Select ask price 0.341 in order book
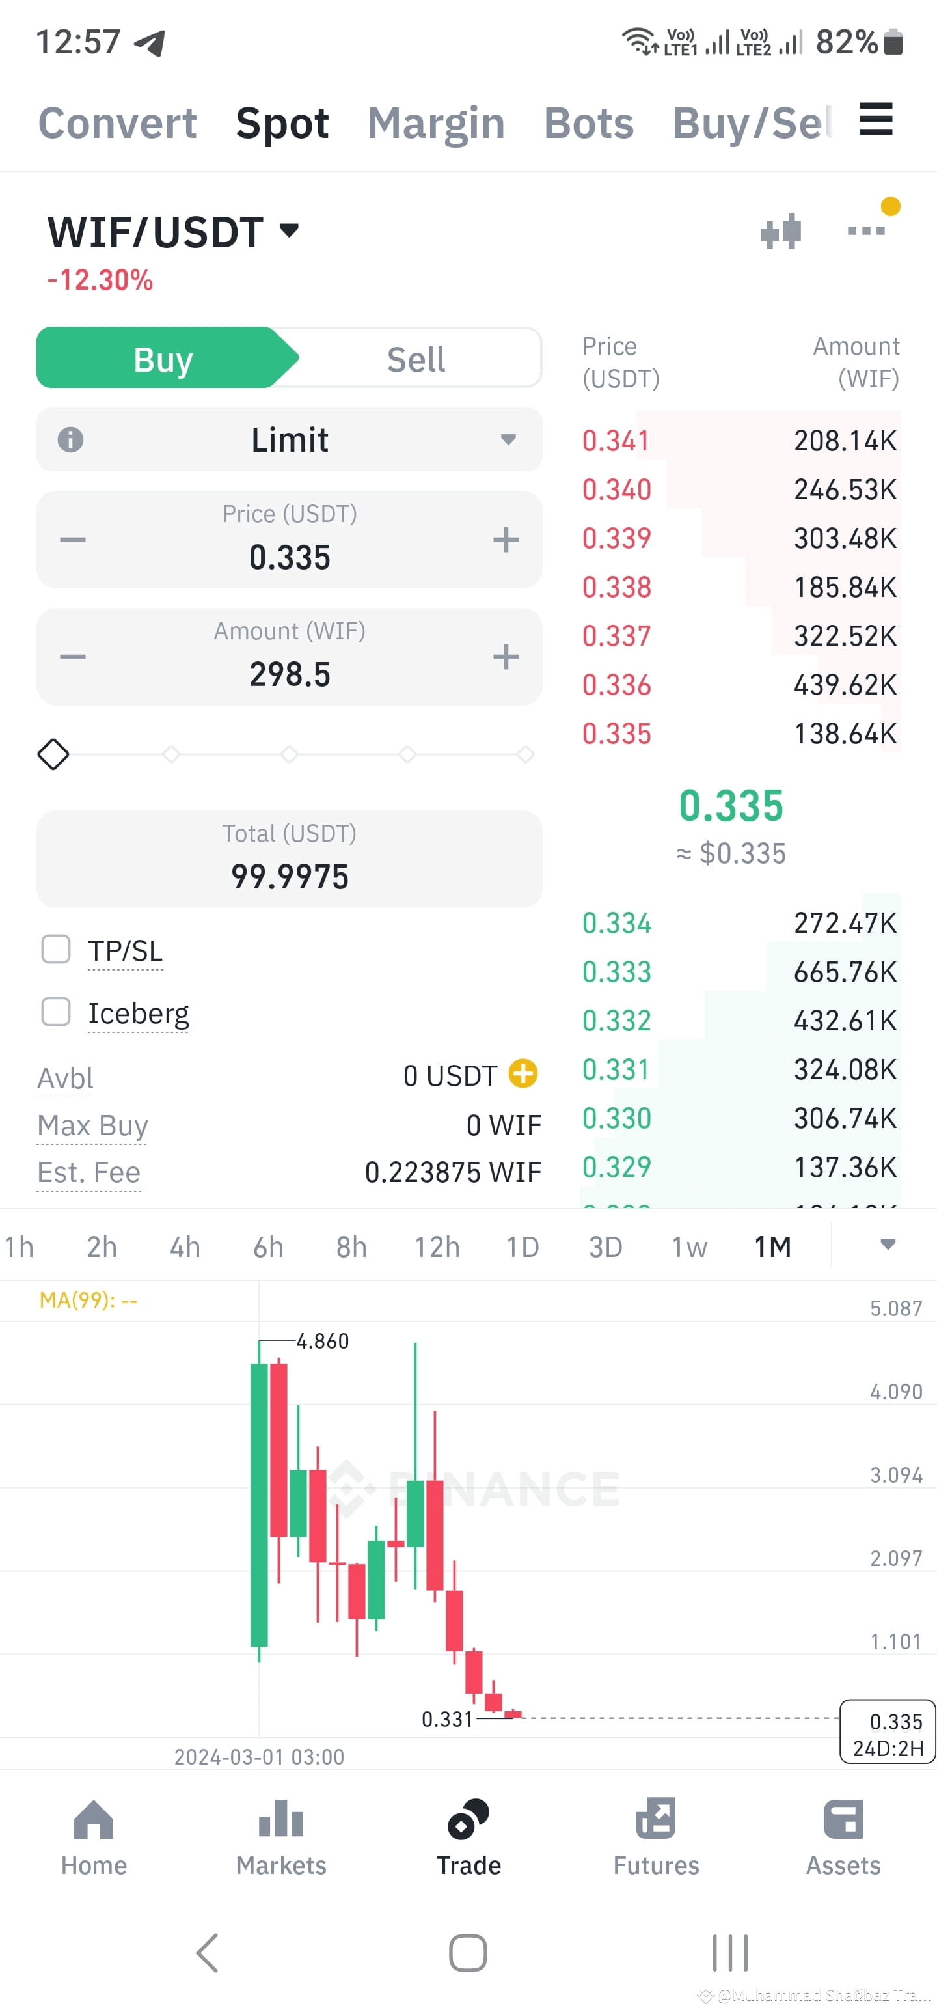 (616, 441)
